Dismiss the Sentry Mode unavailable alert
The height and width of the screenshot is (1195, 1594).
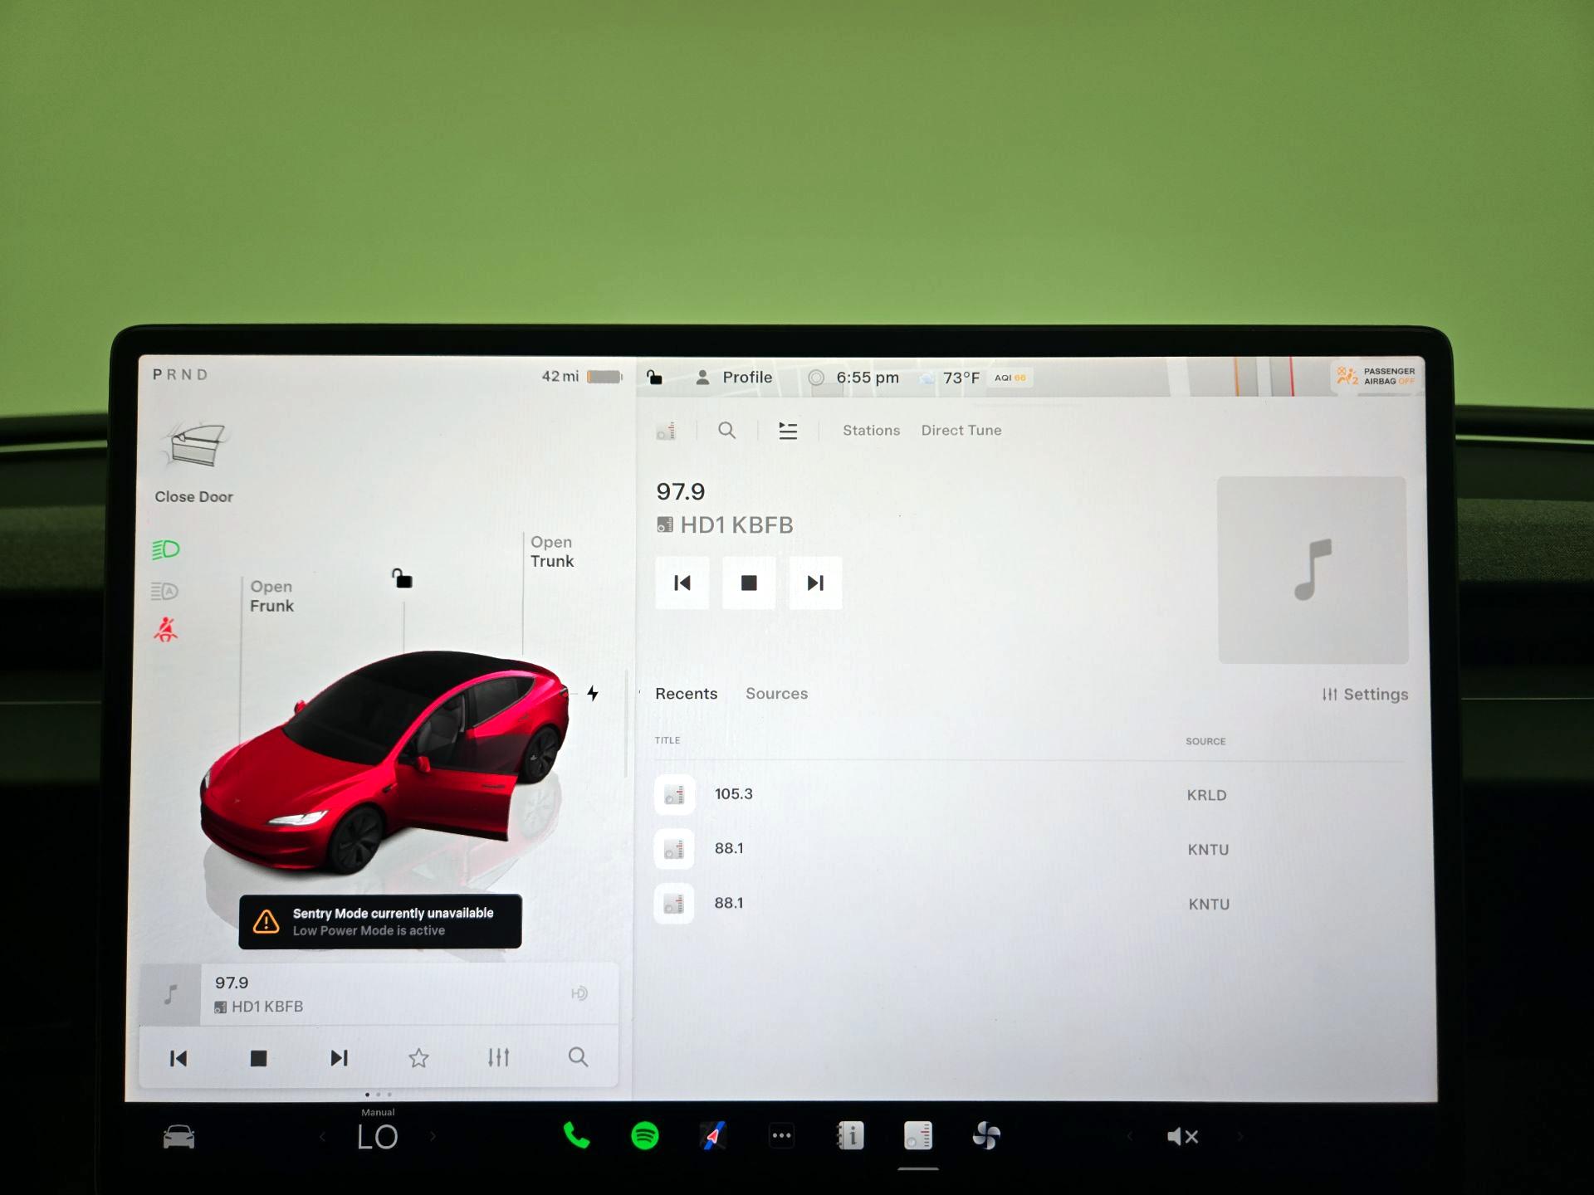380,921
